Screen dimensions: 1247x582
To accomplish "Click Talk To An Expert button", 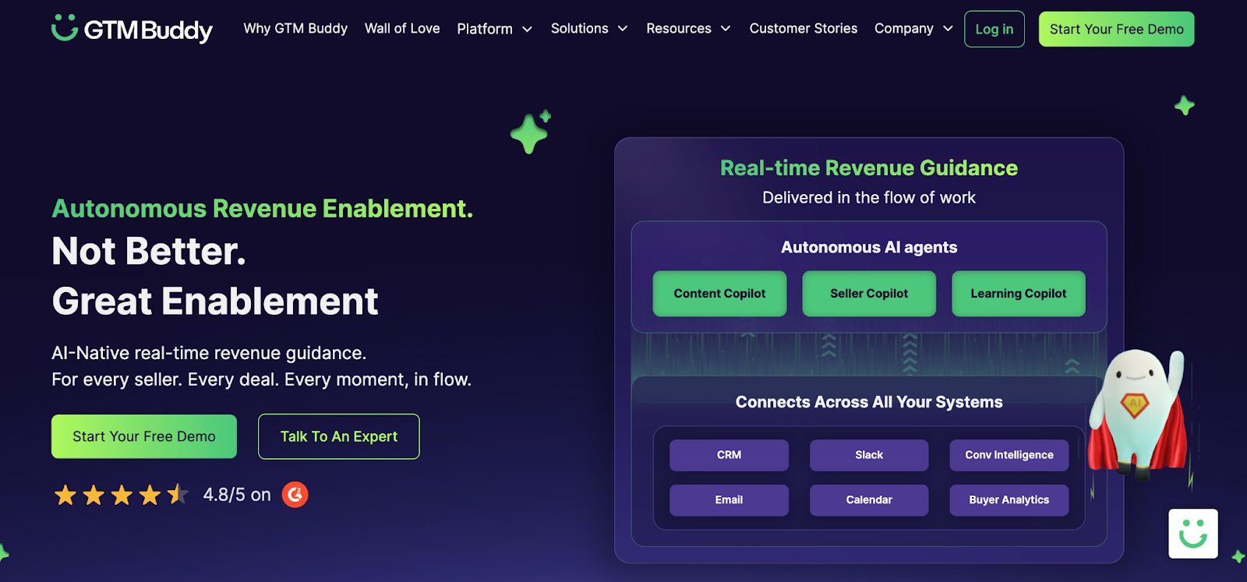I will [x=339, y=436].
